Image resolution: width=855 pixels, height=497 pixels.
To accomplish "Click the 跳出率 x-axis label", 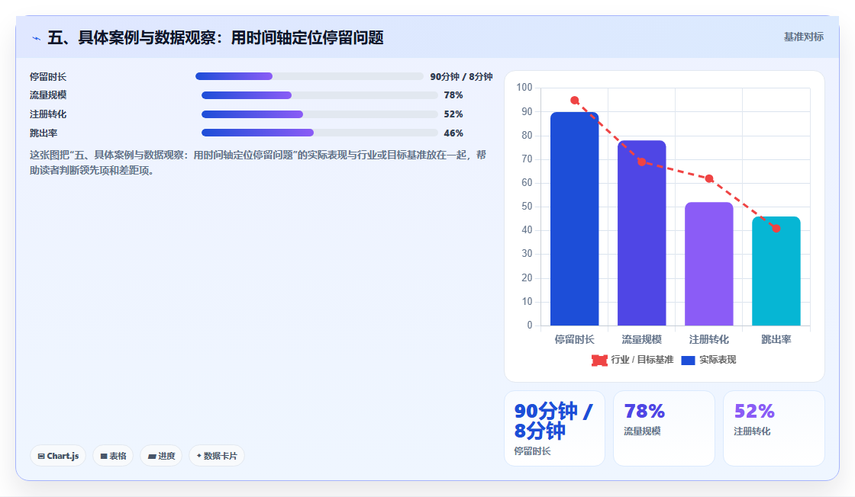I will [x=776, y=339].
